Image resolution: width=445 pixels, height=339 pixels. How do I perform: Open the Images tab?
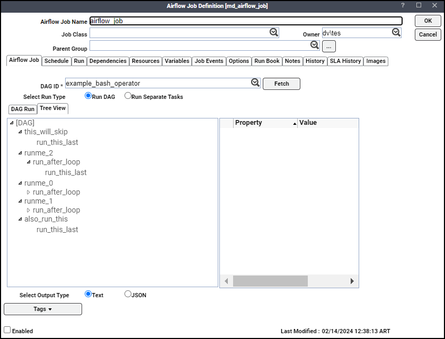click(x=376, y=61)
